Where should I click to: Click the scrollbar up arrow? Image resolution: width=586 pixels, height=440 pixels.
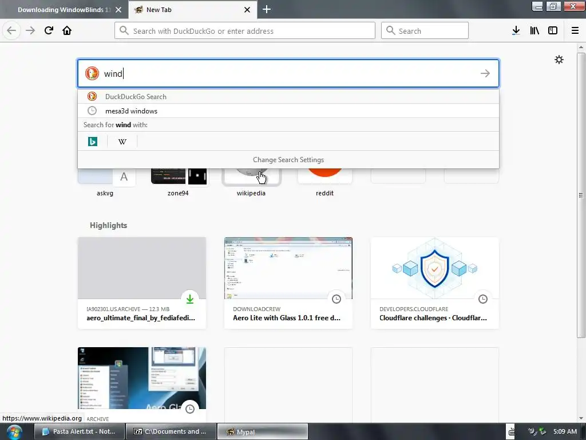click(x=580, y=47)
